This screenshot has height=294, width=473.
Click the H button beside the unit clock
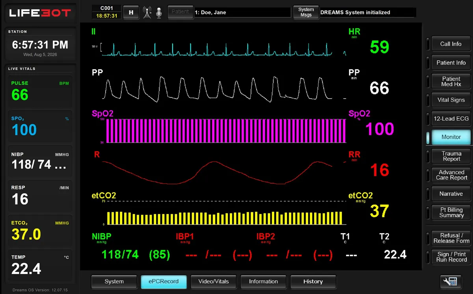point(131,13)
